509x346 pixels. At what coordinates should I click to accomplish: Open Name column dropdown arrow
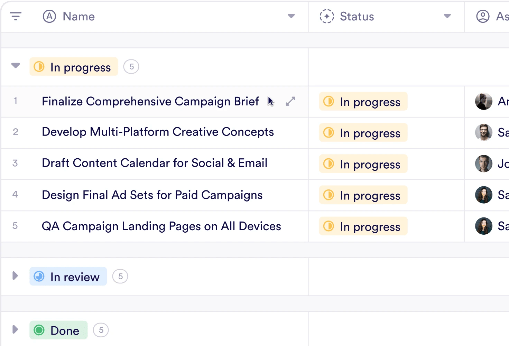[291, 16]
